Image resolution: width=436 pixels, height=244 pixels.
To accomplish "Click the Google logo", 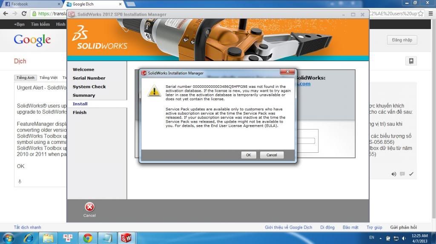I will (32, 40).
